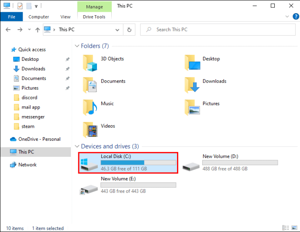Screen dimensions: 300x232
Task: Click the New Volume (D:) usage bar
Action: click(x=240, y=162)
